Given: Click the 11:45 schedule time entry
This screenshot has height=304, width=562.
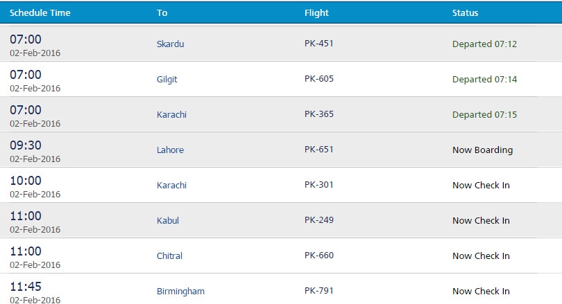Looking at the screenshot, I should pyautogui.click(x=26, y=287).
